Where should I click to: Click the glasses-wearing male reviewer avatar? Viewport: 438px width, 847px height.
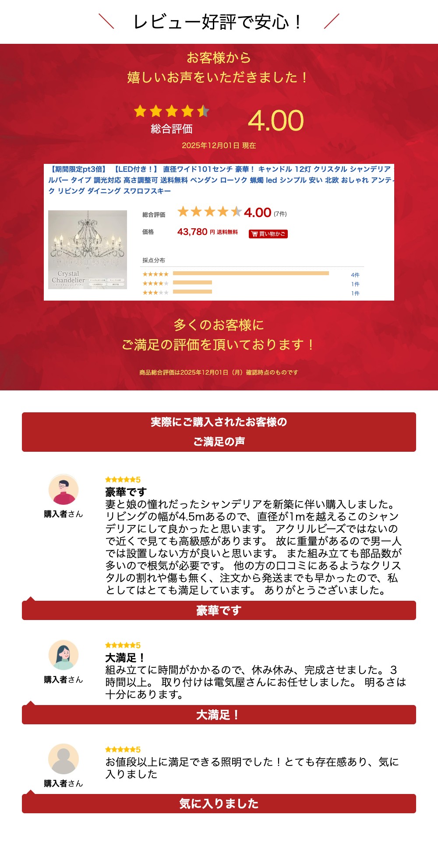click(x=64, y=489)
